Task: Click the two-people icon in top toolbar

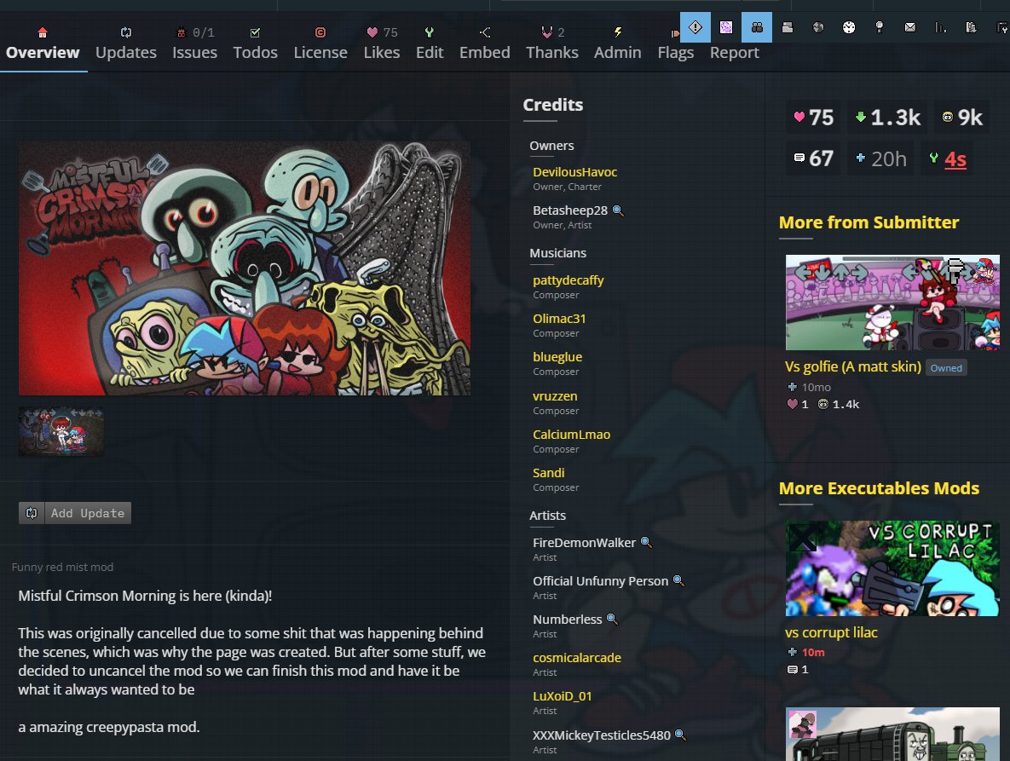Action: point(757,27)
